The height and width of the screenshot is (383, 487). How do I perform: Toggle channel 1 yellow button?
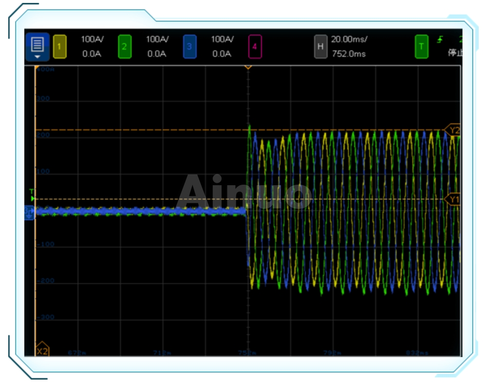pyautogui.click(x=59, y=47)
